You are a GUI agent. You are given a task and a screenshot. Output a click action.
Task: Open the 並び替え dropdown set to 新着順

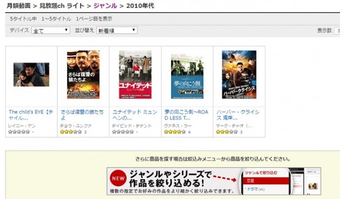(x=117, y=31)
